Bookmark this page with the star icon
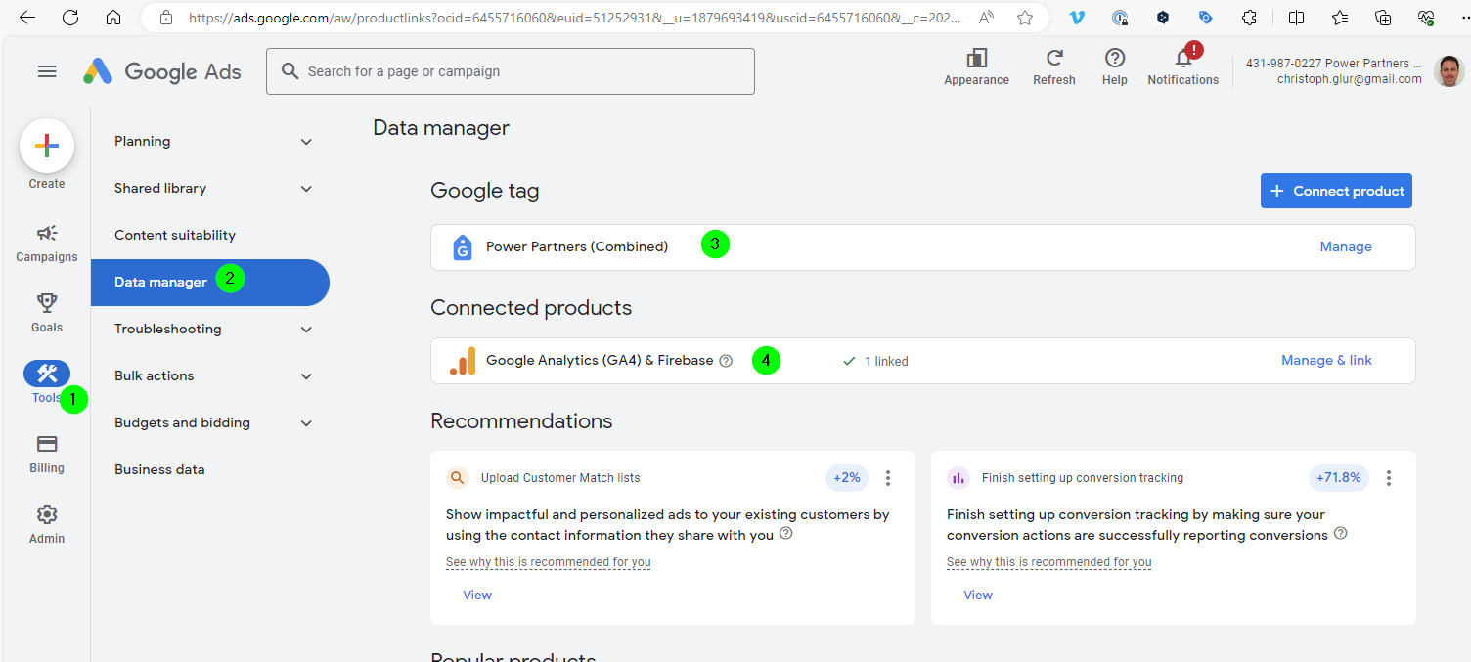 (1025, 18)
